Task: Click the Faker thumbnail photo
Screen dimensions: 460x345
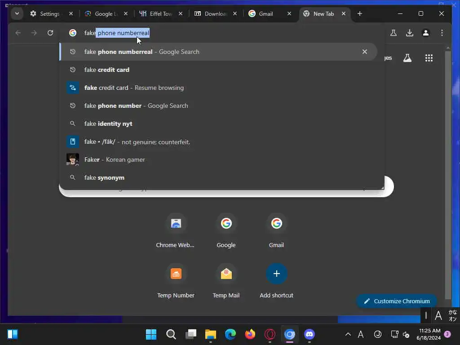Action: pyautogui.click(x=72, y=159)
